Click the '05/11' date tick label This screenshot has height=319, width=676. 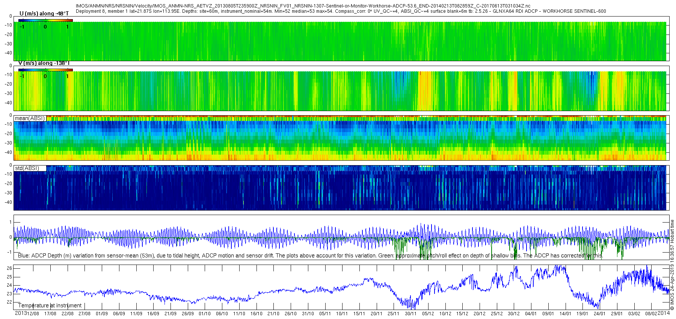point(325,314)
